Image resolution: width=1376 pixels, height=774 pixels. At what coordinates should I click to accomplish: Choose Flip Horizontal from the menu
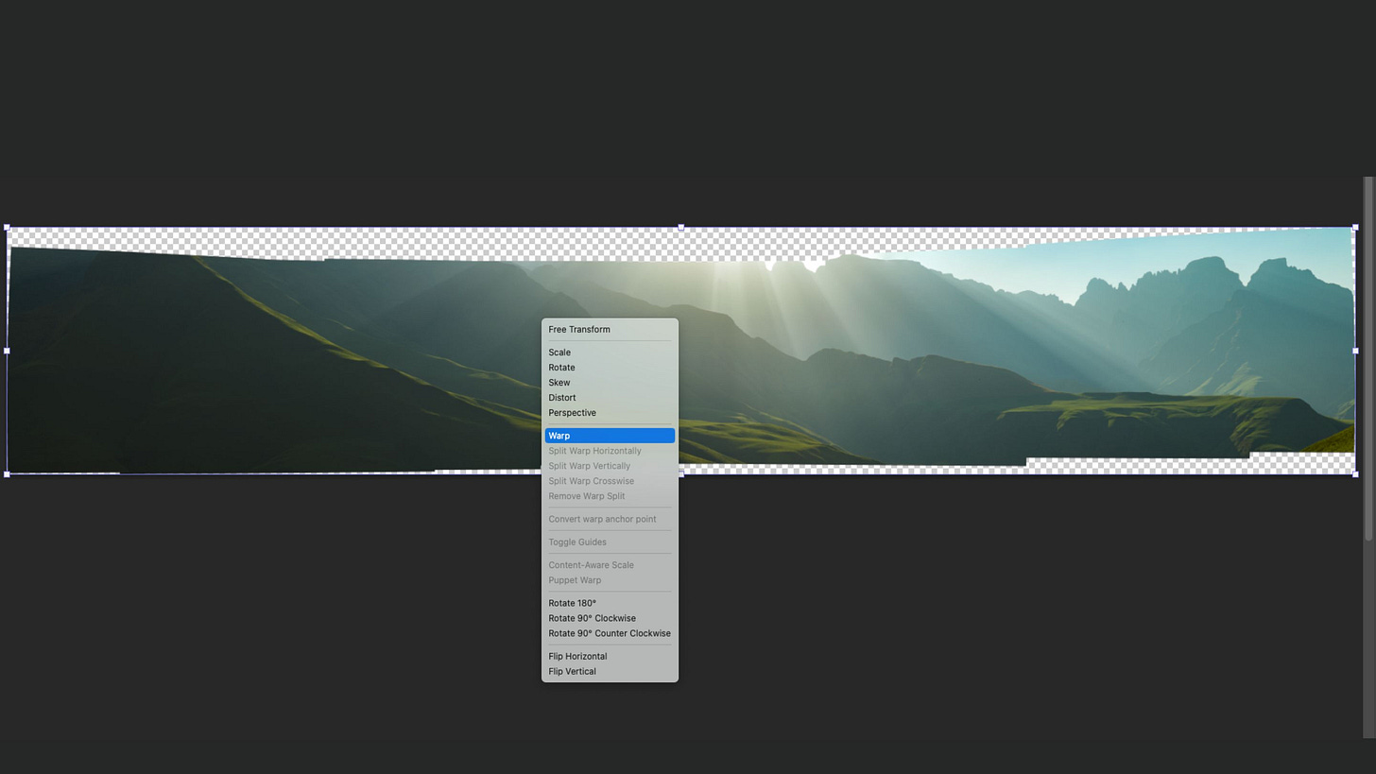pos(610,656)
